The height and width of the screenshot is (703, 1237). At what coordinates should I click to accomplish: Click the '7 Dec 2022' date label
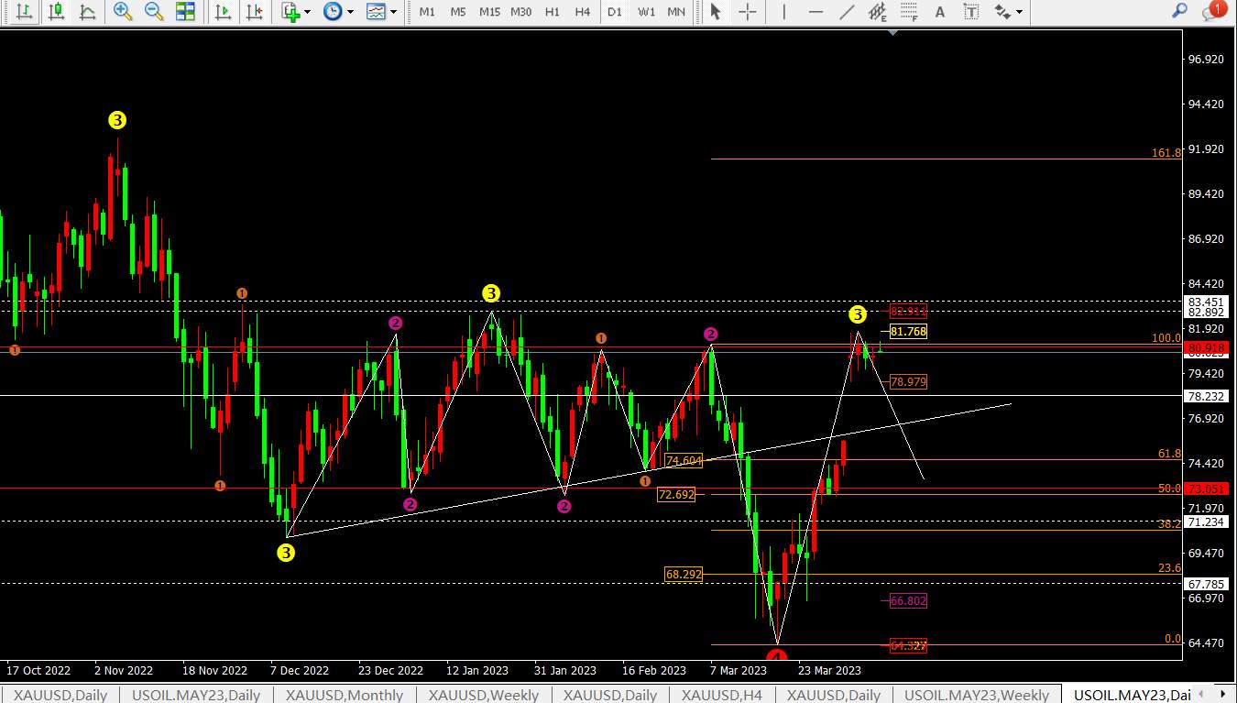tap(300, 670)
